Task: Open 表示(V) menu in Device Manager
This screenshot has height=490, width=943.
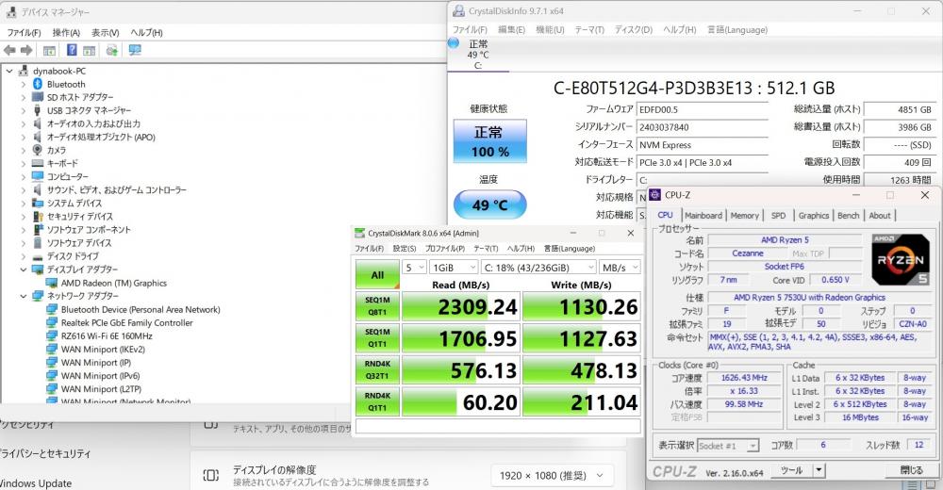Action: [106, 32]
